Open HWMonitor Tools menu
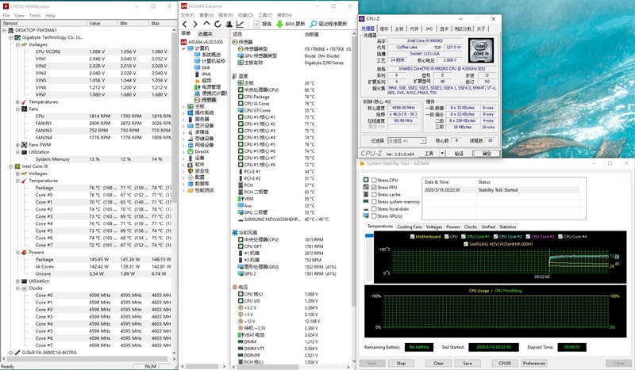635x370 pixels. [35, 15]
